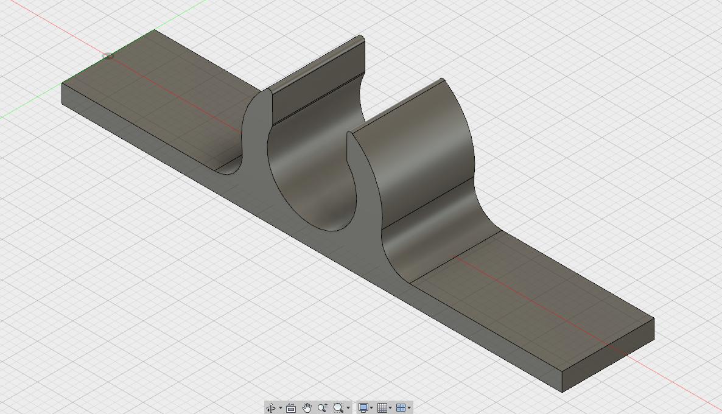Viewport: 722px width, 414px height.
Task: Open Grid and Snaps icon
Action: pyautogui.click(x=382, y=407)
